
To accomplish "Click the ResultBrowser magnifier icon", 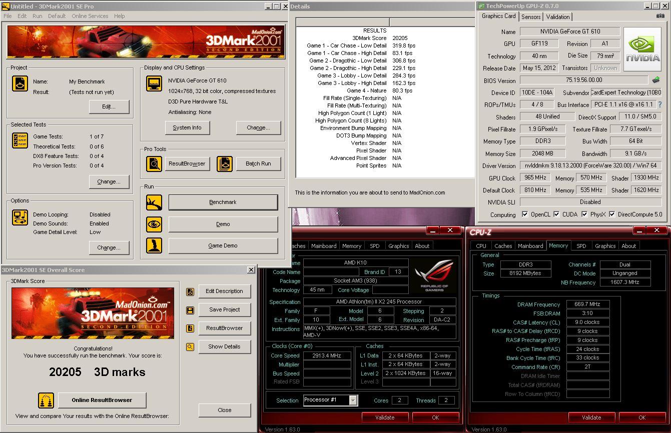I will point(154,164).
